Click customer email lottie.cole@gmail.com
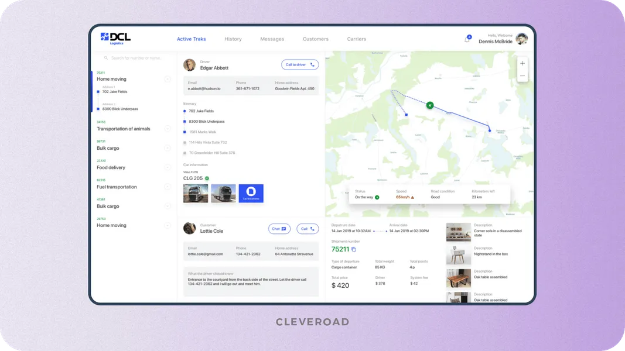This screenshot has width=625, height=351. [x=205, y=254]
